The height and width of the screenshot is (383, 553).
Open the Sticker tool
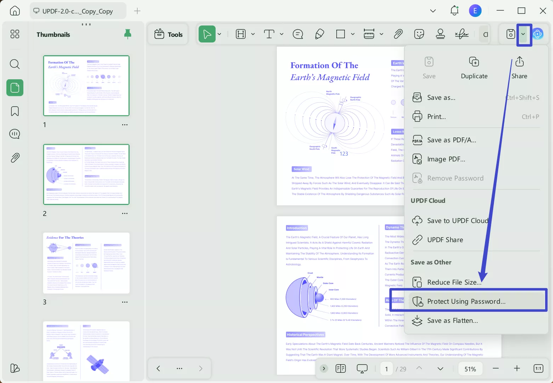(x=419, y=34)
